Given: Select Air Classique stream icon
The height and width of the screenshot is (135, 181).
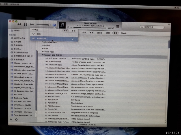Looking at the screenshot, I should pyautogui.click(x=46, y=116).
